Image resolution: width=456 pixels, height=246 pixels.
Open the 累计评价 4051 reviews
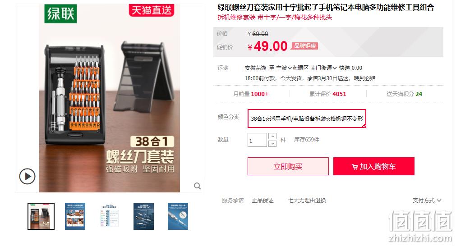pyautogui.click(x=327, y=94)
